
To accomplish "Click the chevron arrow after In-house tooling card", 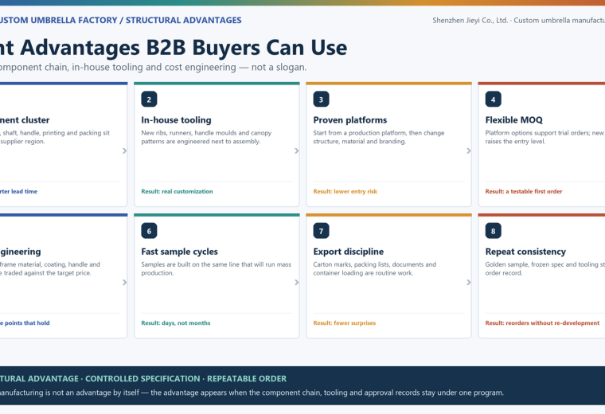I will (x=296, y=150).
